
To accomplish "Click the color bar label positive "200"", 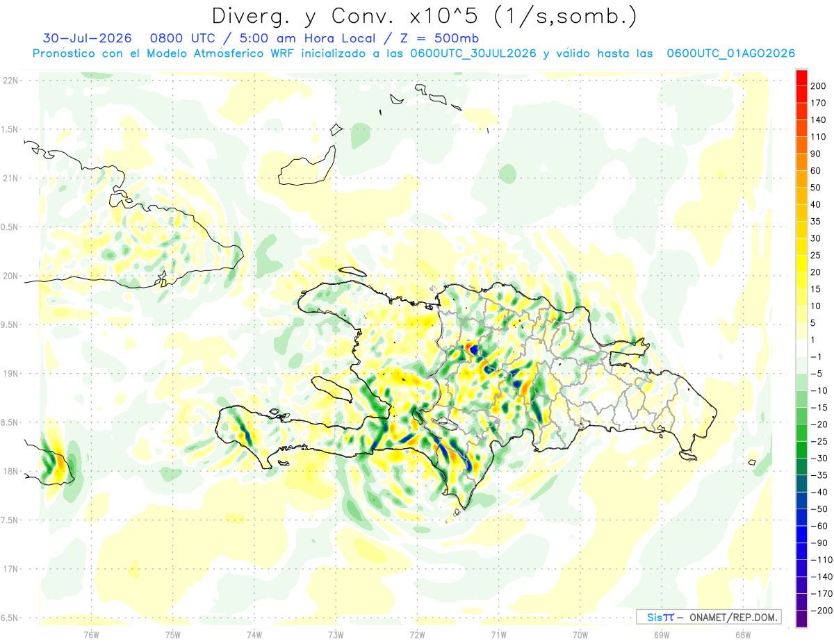I will click(x=819, y=86).
